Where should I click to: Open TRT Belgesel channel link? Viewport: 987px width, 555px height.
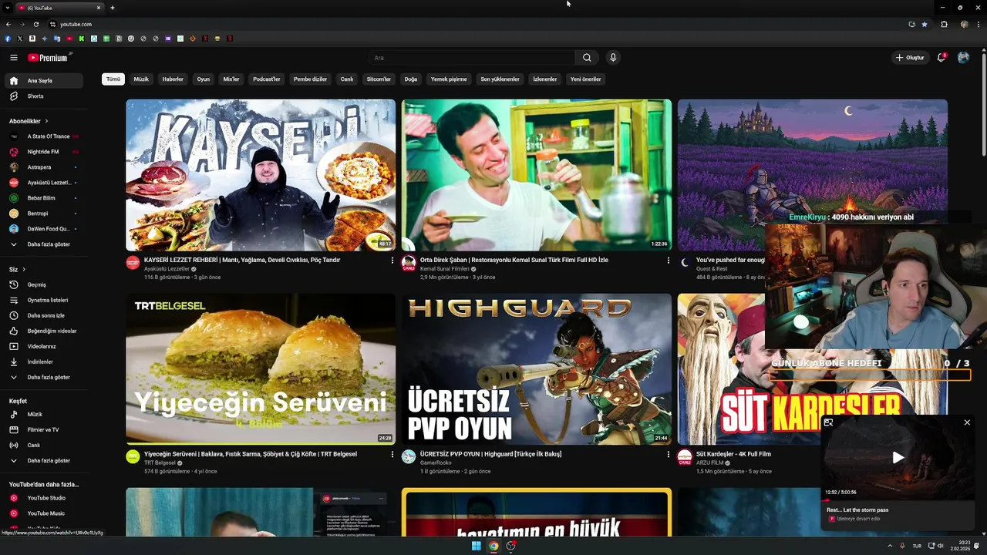pyautogui.click(x=160, y=463)
